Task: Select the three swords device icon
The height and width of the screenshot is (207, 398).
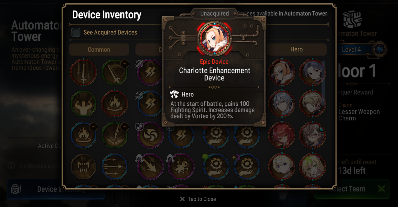Action: pyautogui.click(x=83, y=72)
